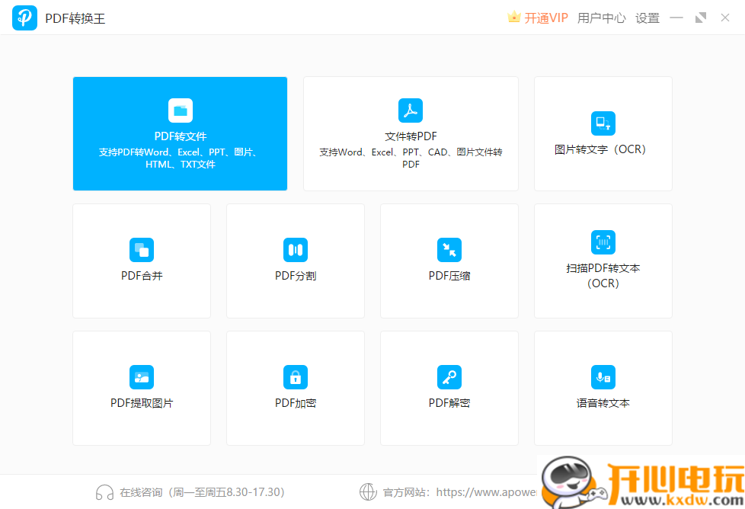Image resolution: width=745 pixels, height=509 pixels.
Task: Click the headphones 在线咨询 icon
Action: (x=104, y=491)
